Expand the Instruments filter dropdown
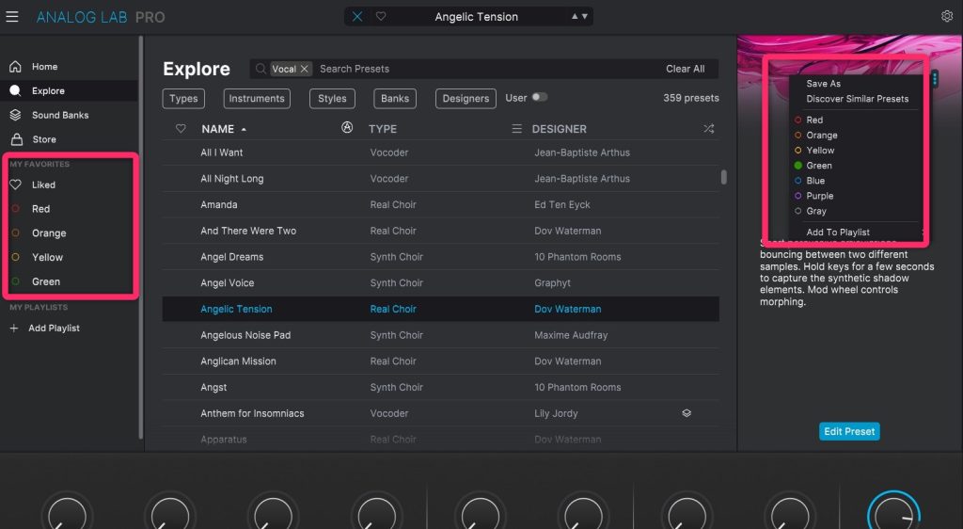Viewport: 963px width, 529px height. [x=257, y=99]
